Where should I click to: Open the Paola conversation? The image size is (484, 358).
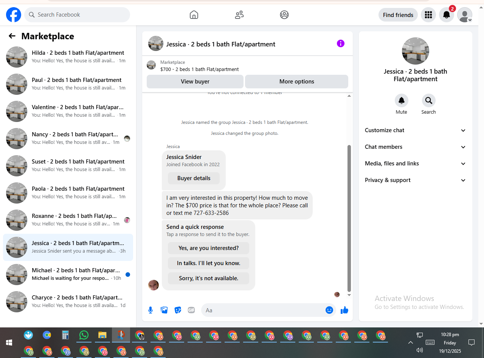(68, 193)
